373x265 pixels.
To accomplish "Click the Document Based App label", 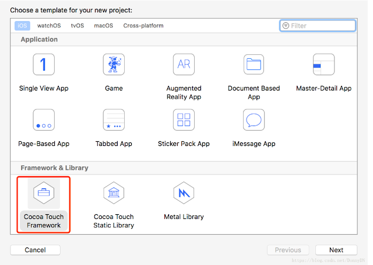I will pyautogui.click(x=254, y=92).
